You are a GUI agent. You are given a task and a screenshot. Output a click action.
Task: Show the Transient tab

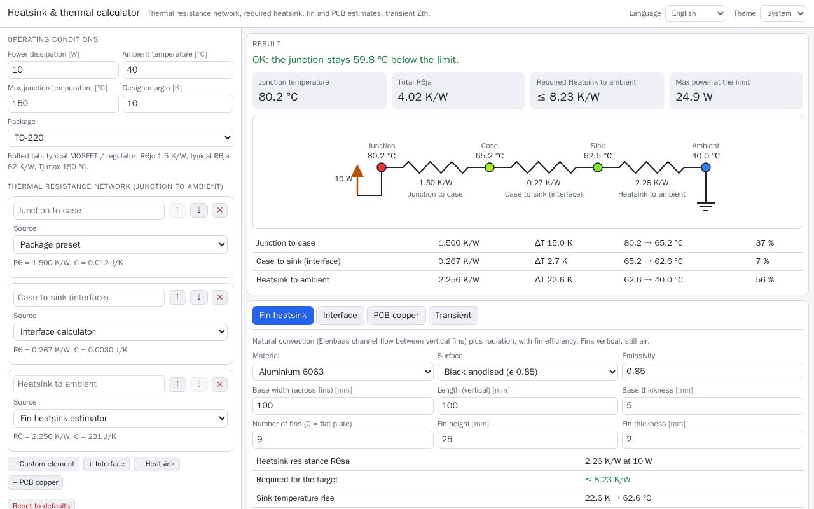click(x=453, y=316)
